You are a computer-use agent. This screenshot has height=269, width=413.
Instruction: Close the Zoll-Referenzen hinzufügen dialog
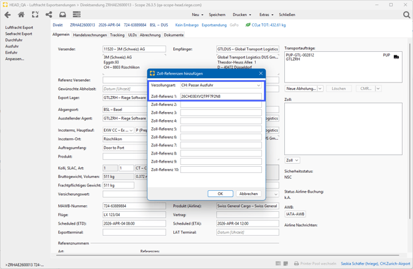pyautogui.click(x=261, y=73)
